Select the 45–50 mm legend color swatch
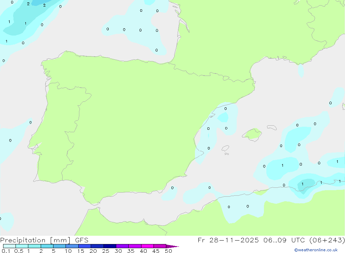The image size is (345, 253). click(x=160, y=246)
